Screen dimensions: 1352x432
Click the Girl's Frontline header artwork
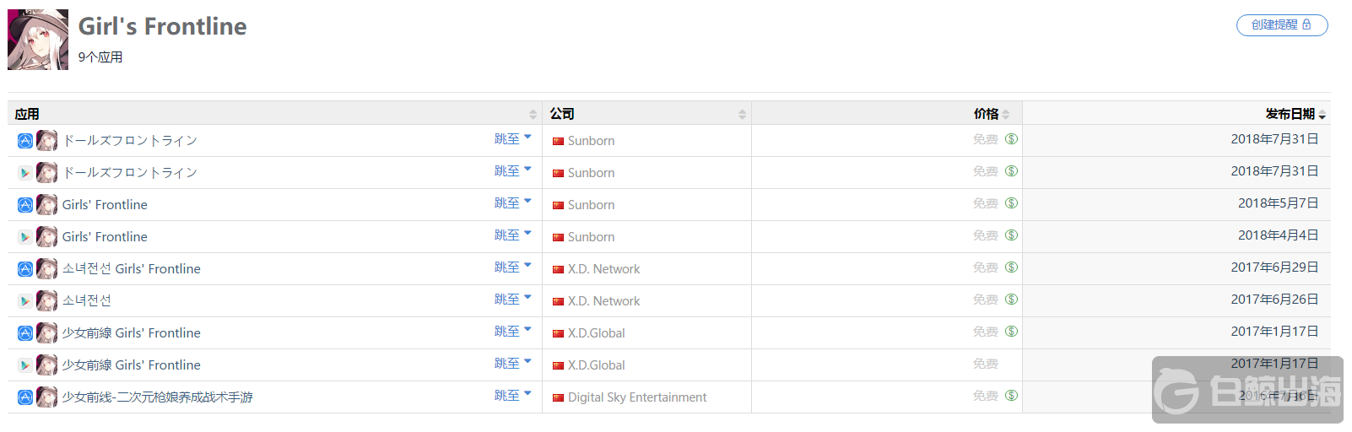coord(38,40)
